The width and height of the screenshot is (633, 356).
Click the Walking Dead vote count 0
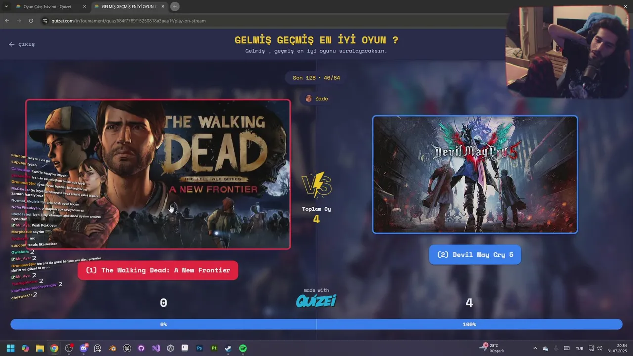pyautogui.click(x=163, y=303)
